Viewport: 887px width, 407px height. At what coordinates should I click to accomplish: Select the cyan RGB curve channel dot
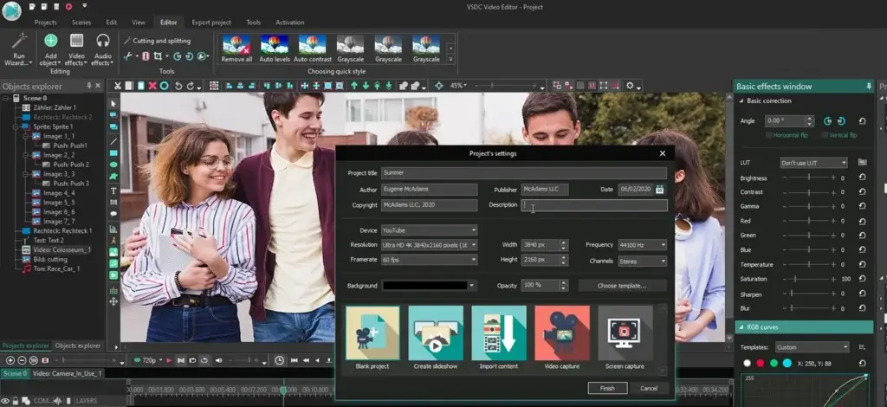(787, 364)
